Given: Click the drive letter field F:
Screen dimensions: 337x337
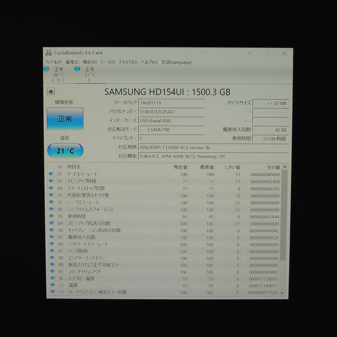Looking at the screenshot, I should tap(172, 138).
